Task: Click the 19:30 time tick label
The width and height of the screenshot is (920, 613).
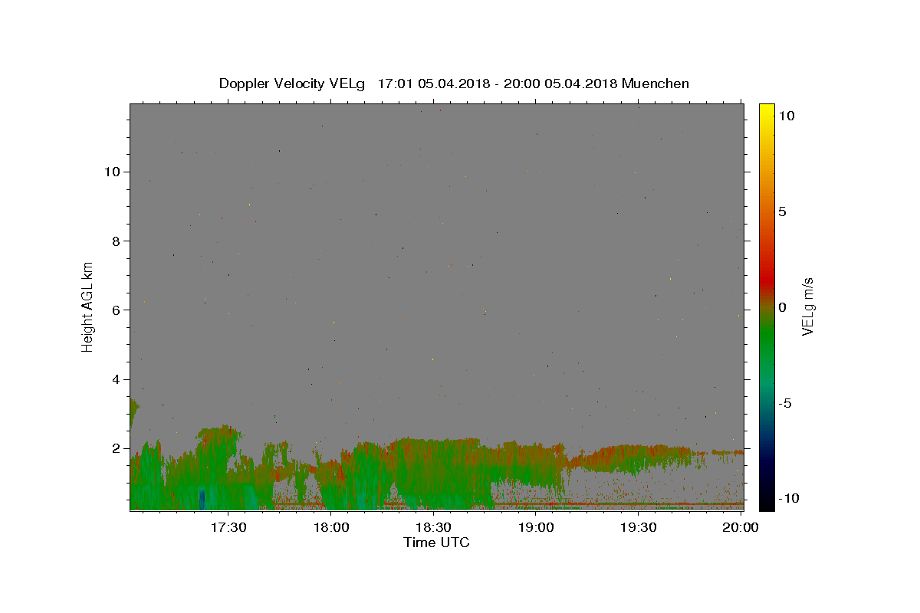Action: pyautogui.click(x=638, y=527)
